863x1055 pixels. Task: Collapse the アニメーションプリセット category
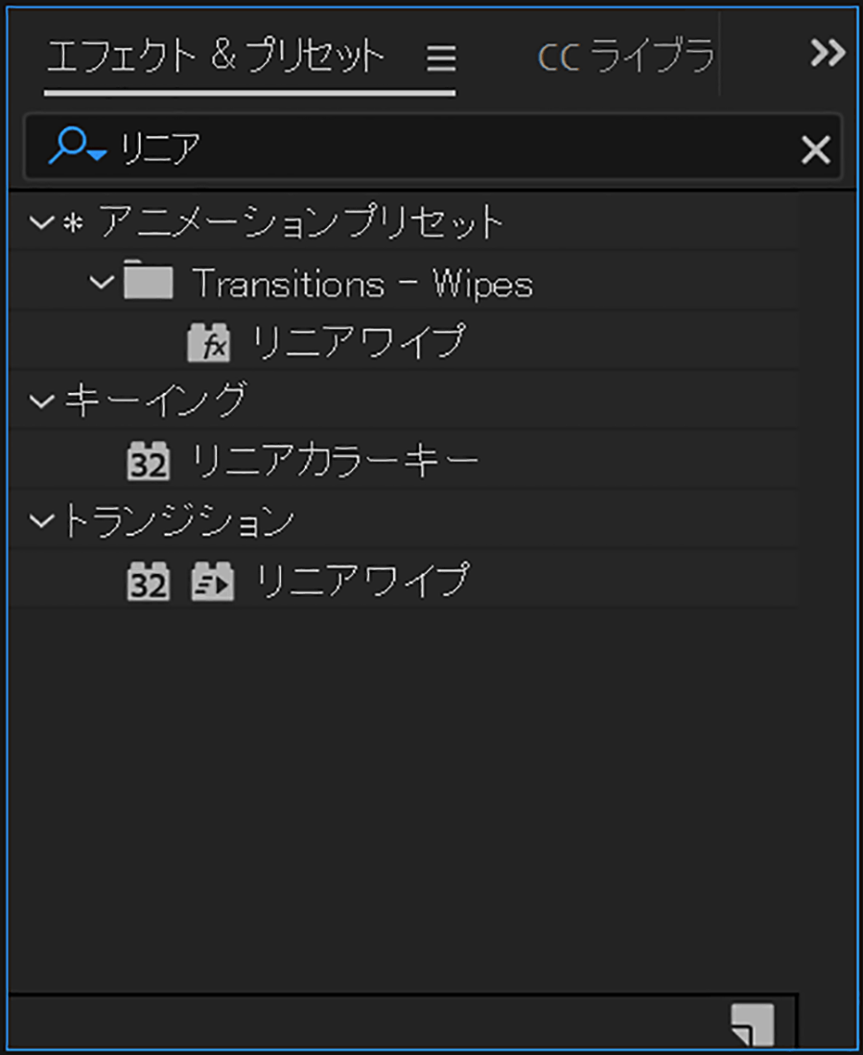(39, 223)
